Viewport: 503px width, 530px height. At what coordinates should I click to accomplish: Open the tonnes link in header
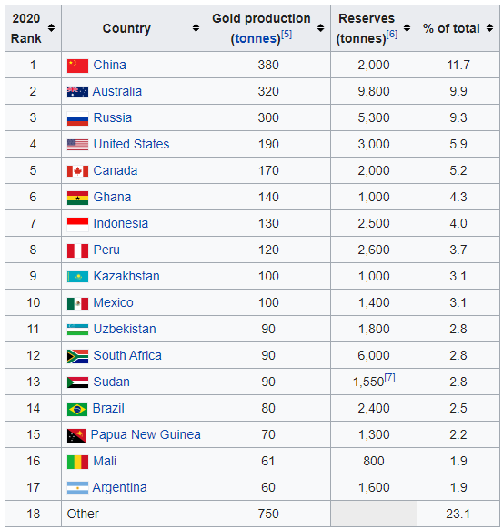pyautogui.click(x=257, y=38)
